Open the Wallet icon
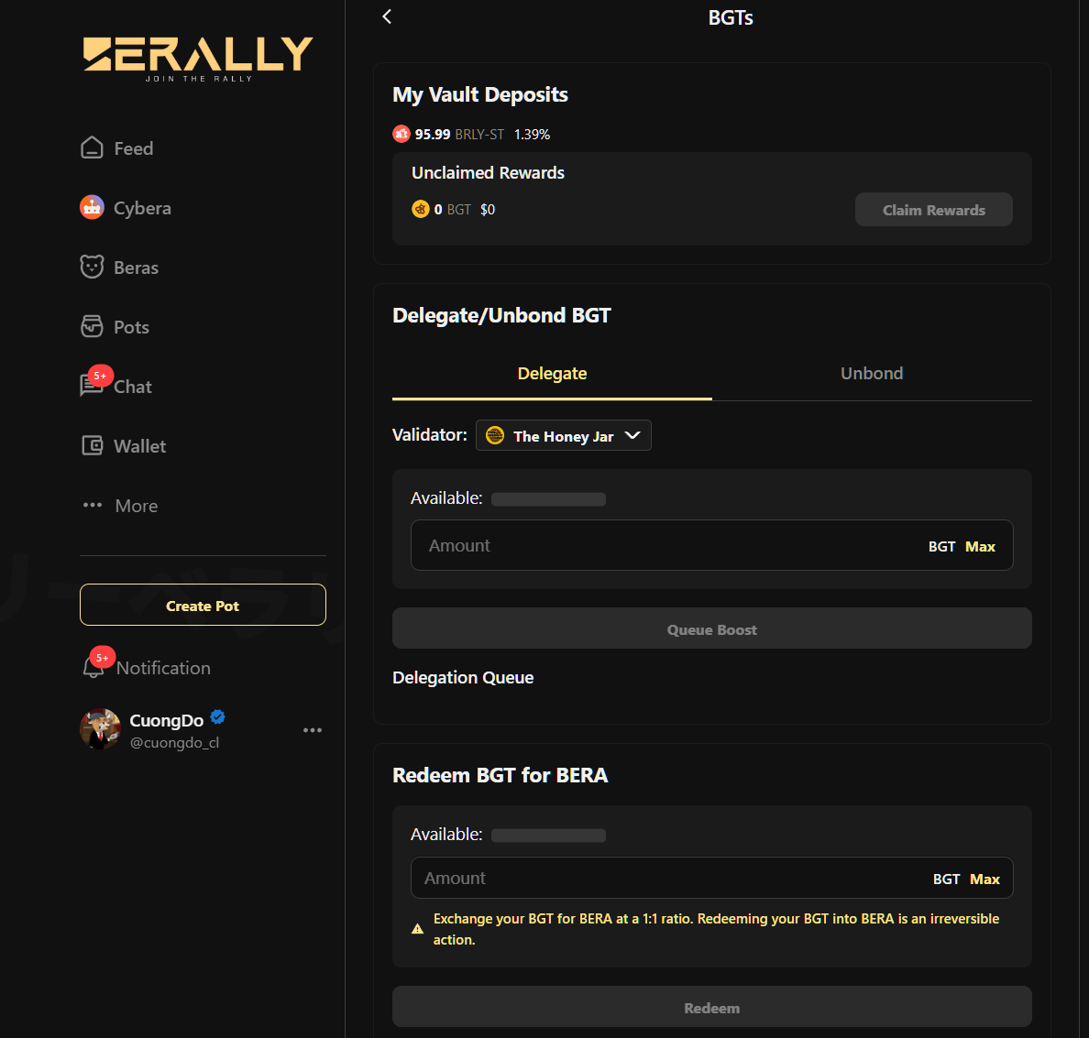 click(x=93, y=446)
